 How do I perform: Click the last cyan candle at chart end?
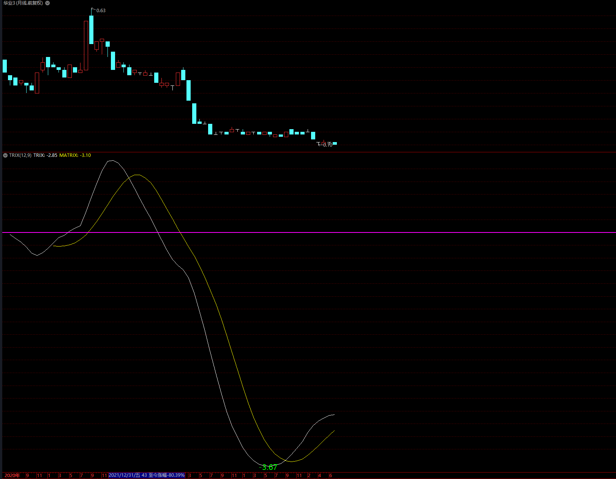335,143
